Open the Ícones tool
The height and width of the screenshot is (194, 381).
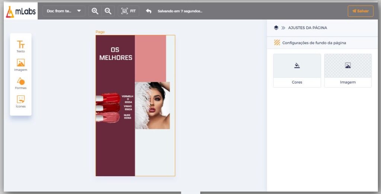(x=21, y=102)
